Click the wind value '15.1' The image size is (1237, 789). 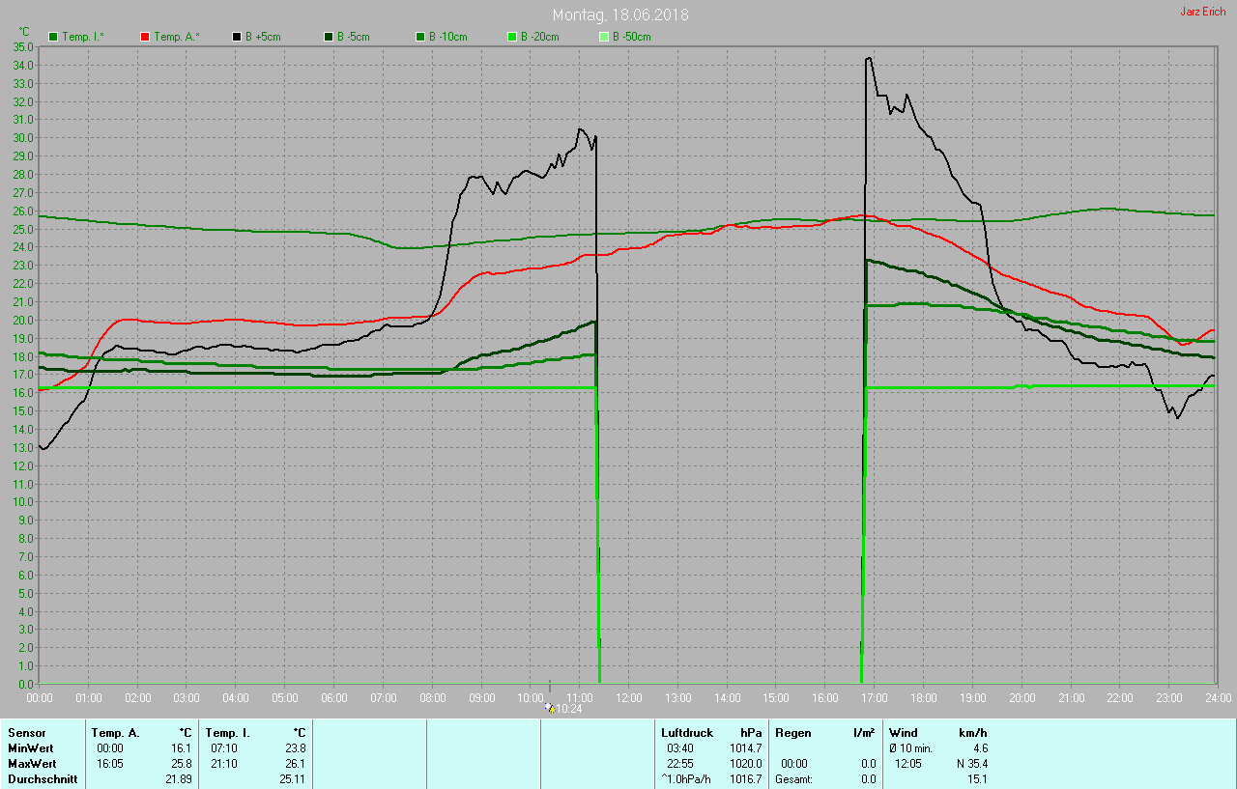[978, 779]
